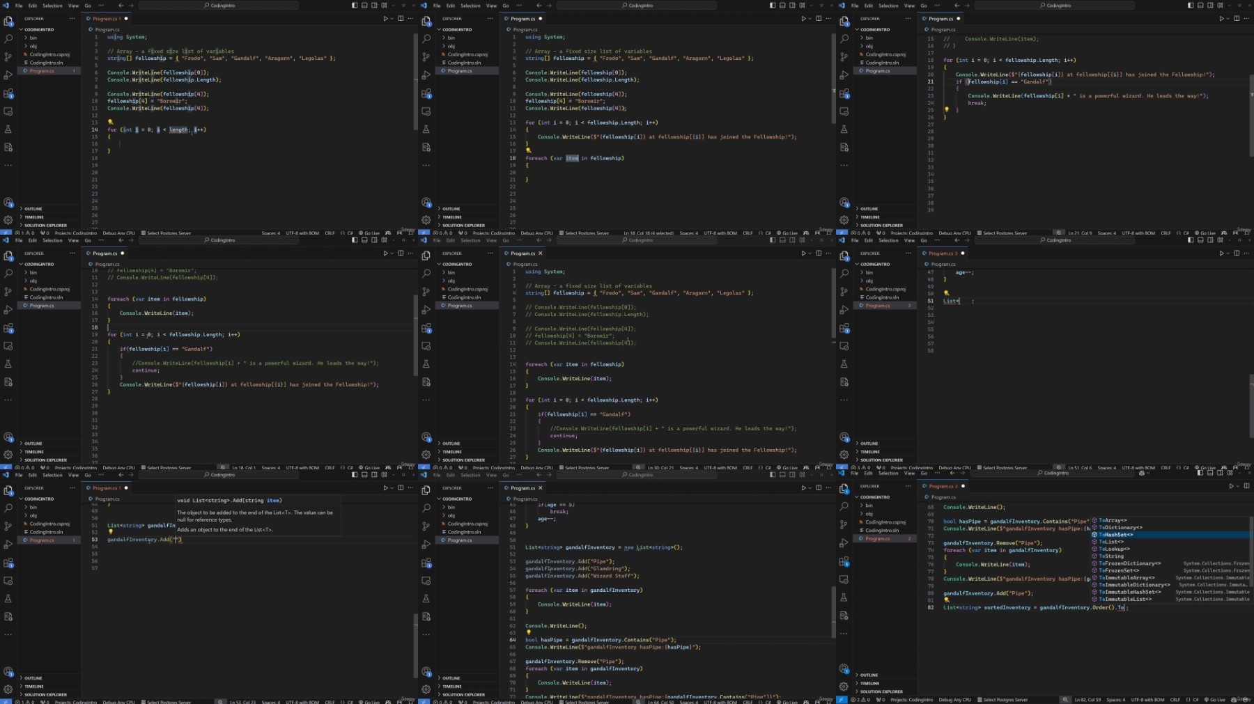Open Extensions view in window at Ln 21, Col 9
1254x704 pixels.
tap(844, 93)
